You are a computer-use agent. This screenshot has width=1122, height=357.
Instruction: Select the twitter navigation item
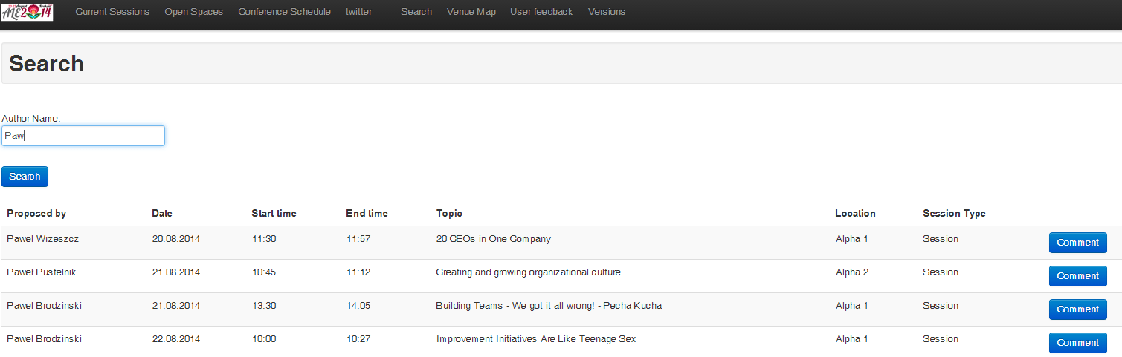358,12
